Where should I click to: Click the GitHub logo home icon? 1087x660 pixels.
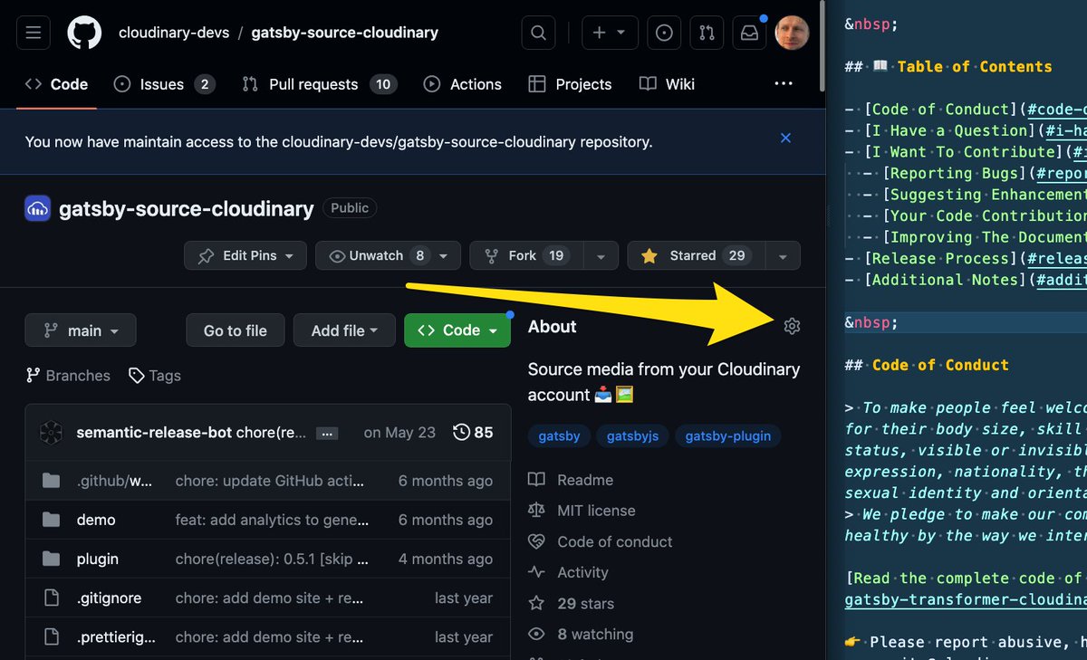pos(84,33)
